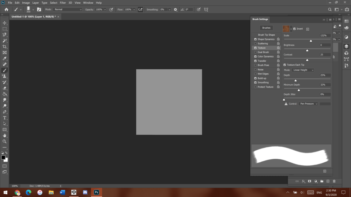Click the Brushes button
Screen dimensions: 351x197
tap(266, 28)
